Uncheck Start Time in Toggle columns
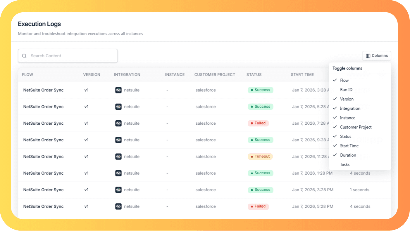This screenshot has height=231, width=410. coord(360,146)
